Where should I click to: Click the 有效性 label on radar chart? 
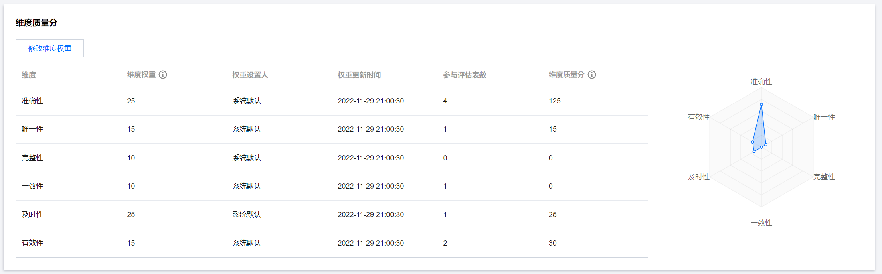698,117
